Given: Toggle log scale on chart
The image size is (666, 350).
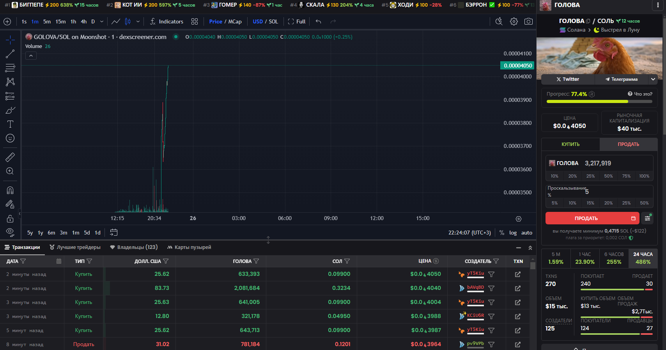Looking at the screenshot, I should pos(513,233).
